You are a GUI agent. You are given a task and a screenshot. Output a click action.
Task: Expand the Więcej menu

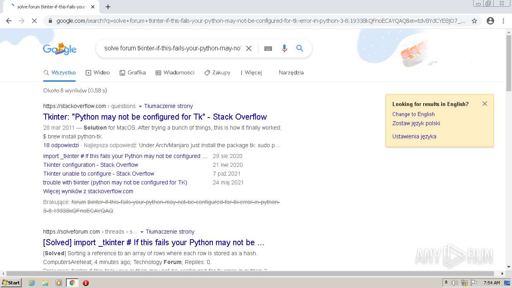(x=251, y=72)
